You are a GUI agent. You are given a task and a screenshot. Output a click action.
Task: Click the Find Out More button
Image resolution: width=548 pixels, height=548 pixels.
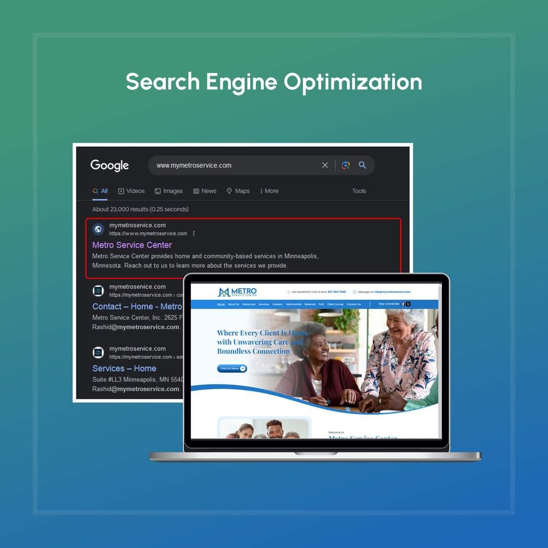[232, 368]
